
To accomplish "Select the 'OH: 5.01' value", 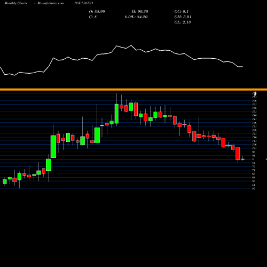I will 183,17.
